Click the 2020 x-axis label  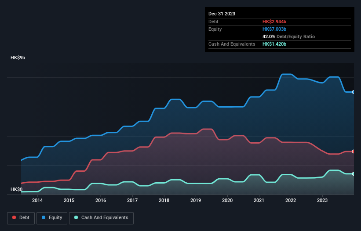[227, 200]
